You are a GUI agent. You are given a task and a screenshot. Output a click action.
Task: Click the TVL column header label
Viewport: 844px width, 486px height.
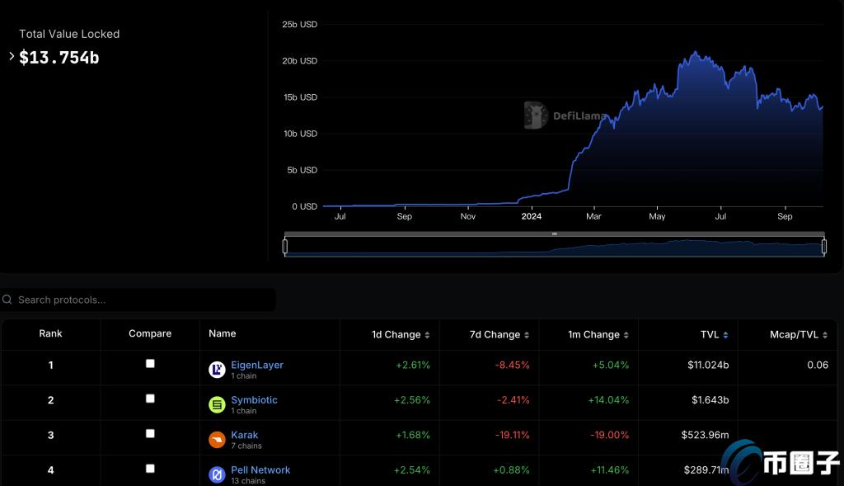pyautogui.click(x=710, y=335)
